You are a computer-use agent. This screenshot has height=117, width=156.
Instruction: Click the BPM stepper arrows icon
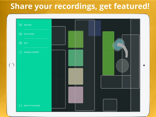pyautogui.click(x=20, y=43)
